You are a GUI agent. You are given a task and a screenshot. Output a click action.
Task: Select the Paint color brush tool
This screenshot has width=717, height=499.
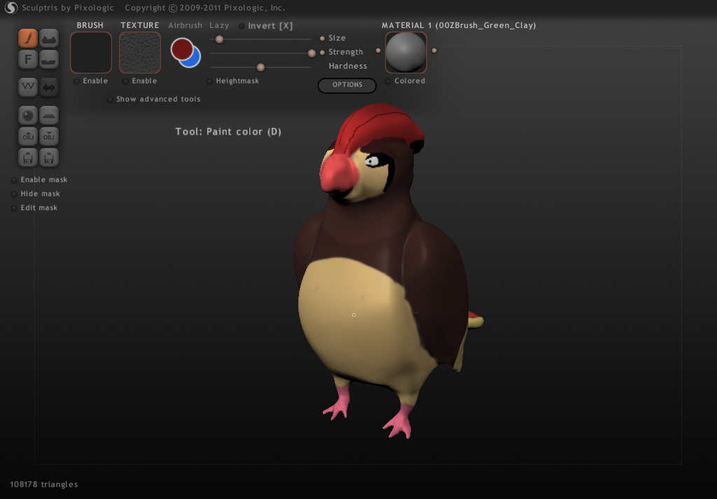(28, 39)
